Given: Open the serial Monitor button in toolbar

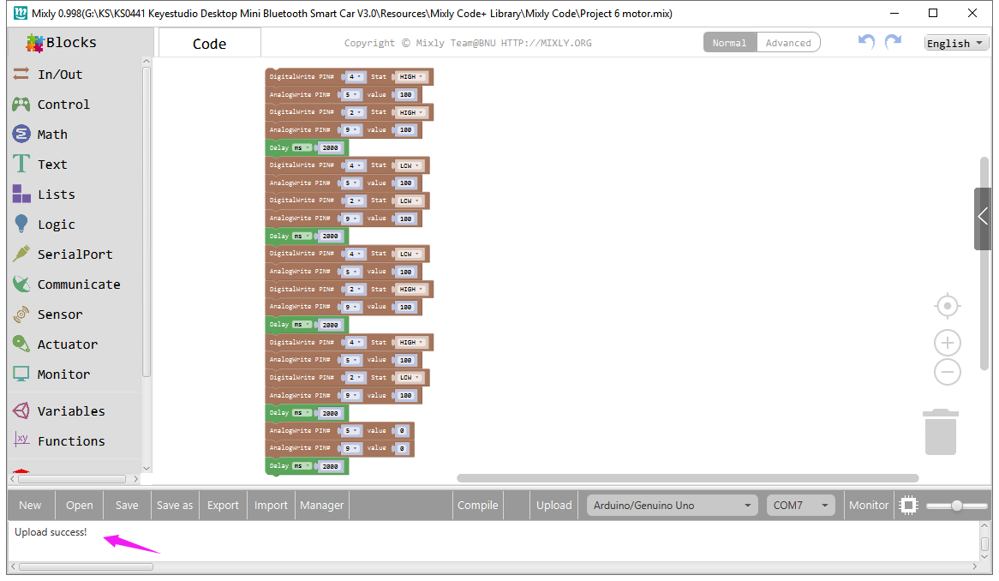Looking at the screenshot, I should click(x=869, y=506).
